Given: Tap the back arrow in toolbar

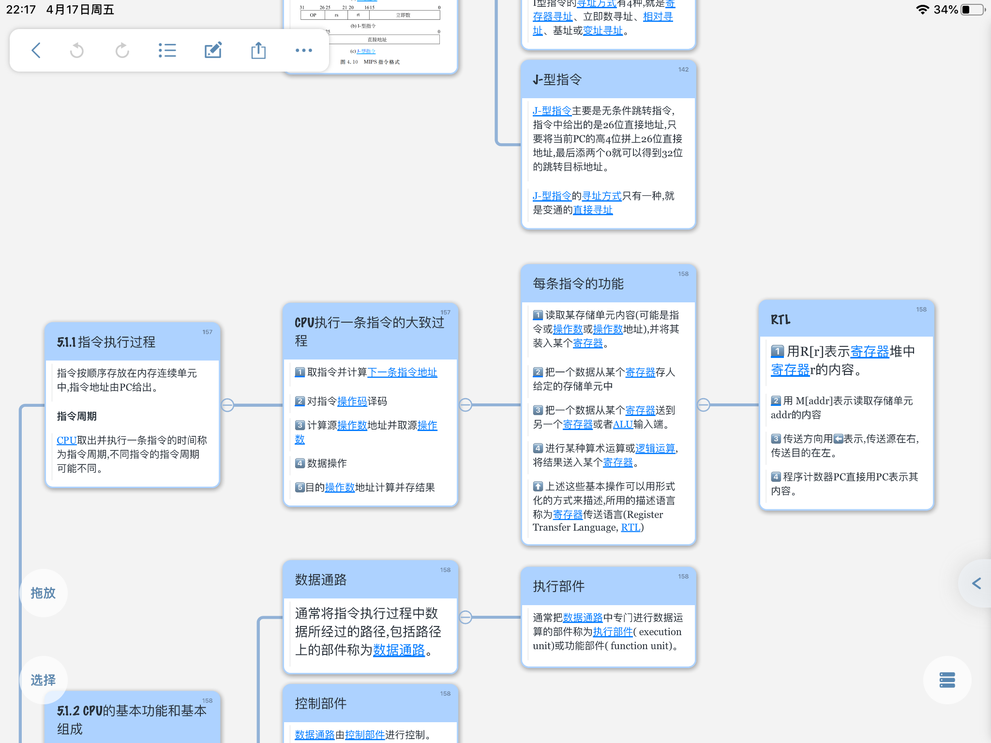Looking at the screenshot, I should click(x=36, y=50).
